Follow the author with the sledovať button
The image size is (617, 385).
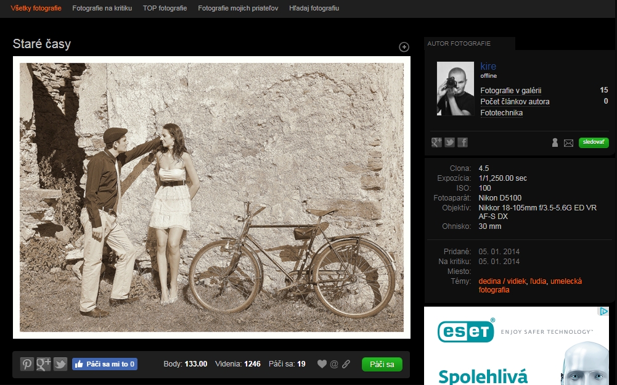tap(594, 143)
